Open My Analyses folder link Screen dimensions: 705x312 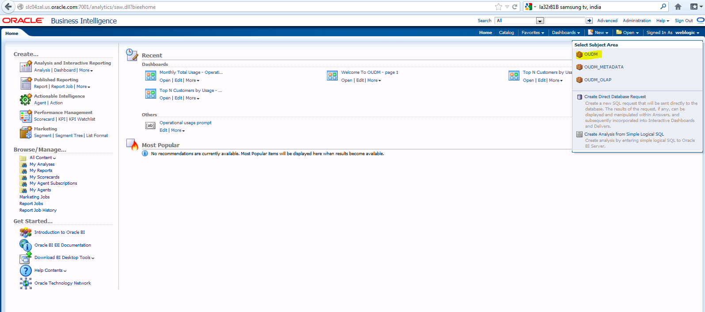coord(42,164)
